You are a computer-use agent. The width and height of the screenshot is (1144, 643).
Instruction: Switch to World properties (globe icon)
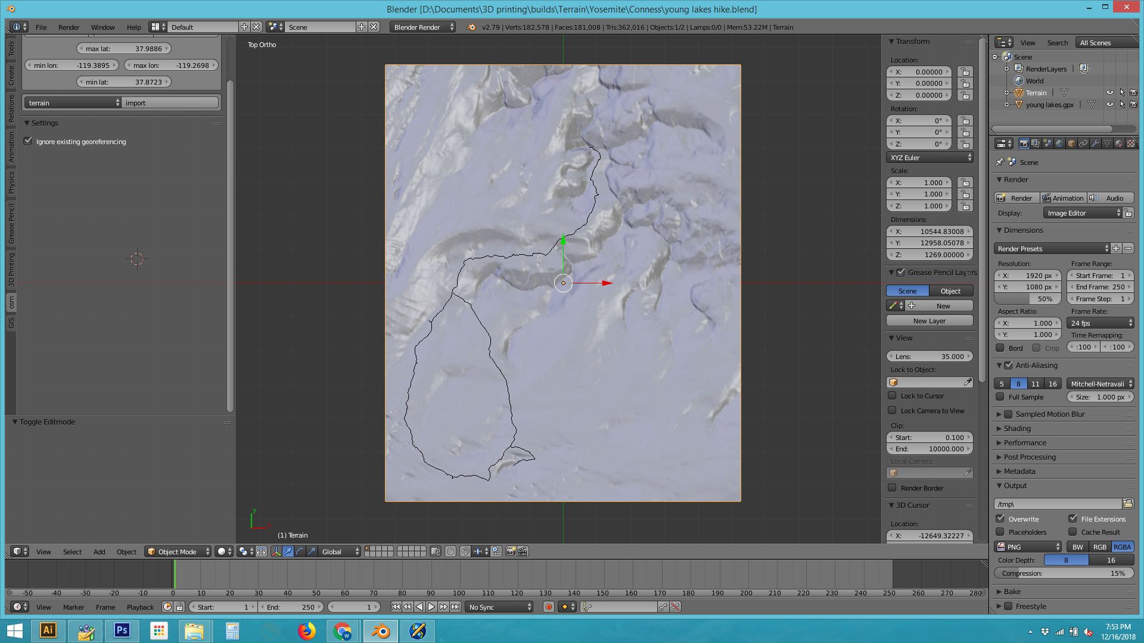(x=1059, y=143)
